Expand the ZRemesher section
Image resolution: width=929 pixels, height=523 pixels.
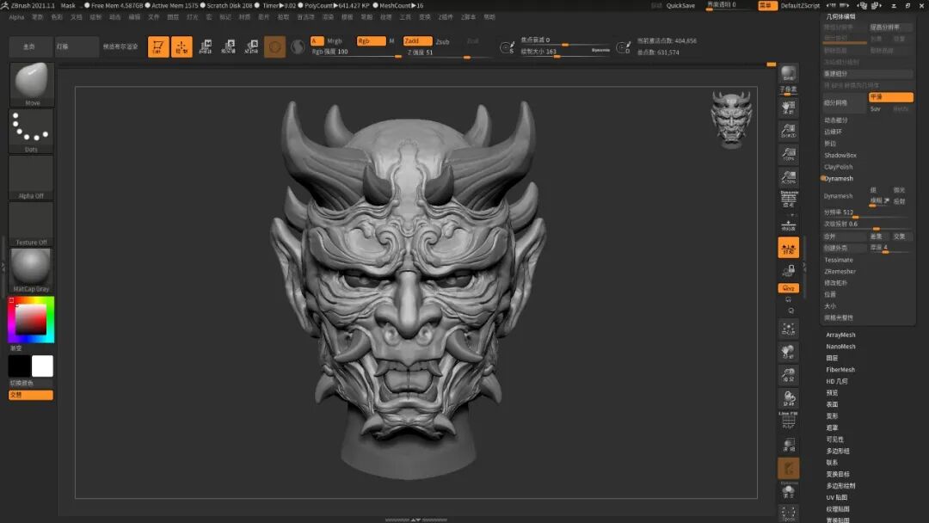(x=840, y=271)
